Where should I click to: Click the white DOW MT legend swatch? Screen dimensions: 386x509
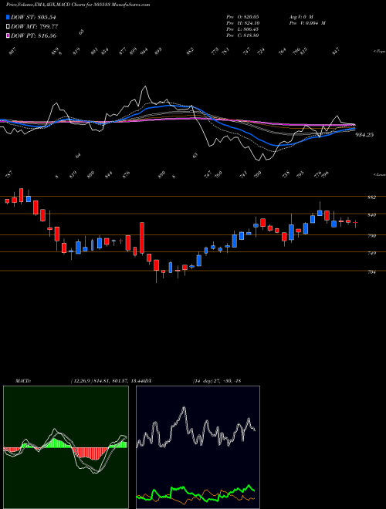click(8, 27)
